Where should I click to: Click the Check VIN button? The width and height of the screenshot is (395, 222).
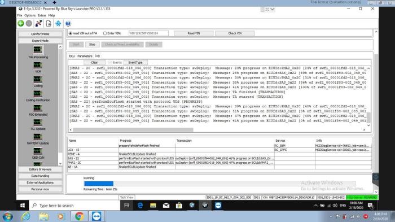click(235, 33)
